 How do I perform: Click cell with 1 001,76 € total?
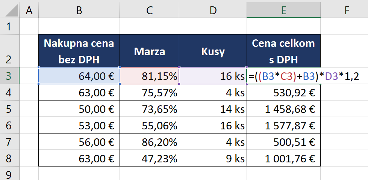click(x=283, y=159)
